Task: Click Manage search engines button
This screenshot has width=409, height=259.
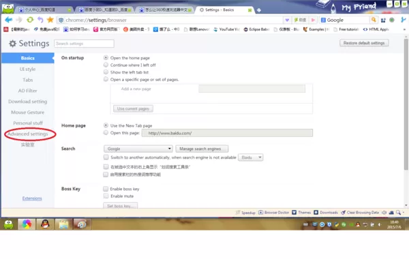Action: [202, 149]
